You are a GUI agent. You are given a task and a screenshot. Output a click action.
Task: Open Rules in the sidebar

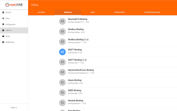8,36
